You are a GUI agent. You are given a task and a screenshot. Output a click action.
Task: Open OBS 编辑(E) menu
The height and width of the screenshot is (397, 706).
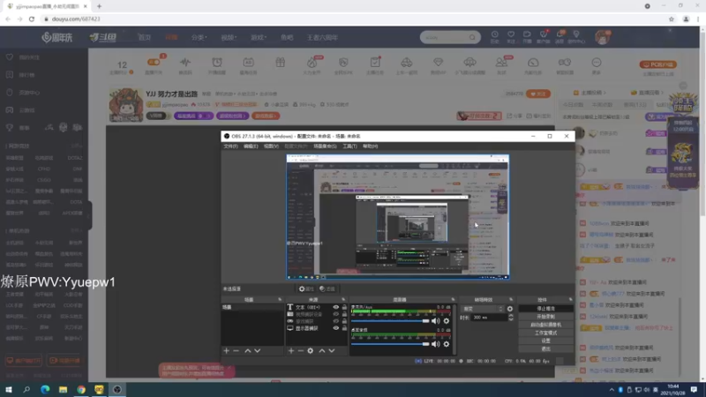click(x=251, y=146)
